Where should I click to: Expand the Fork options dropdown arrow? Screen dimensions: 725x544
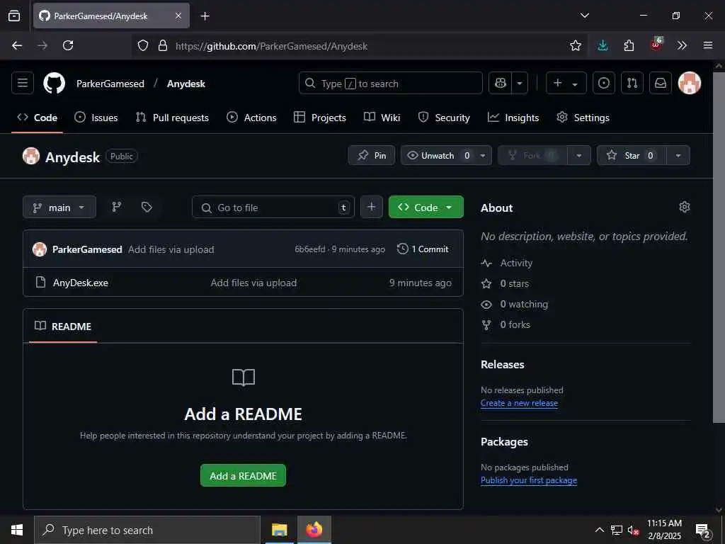[579, 155]
